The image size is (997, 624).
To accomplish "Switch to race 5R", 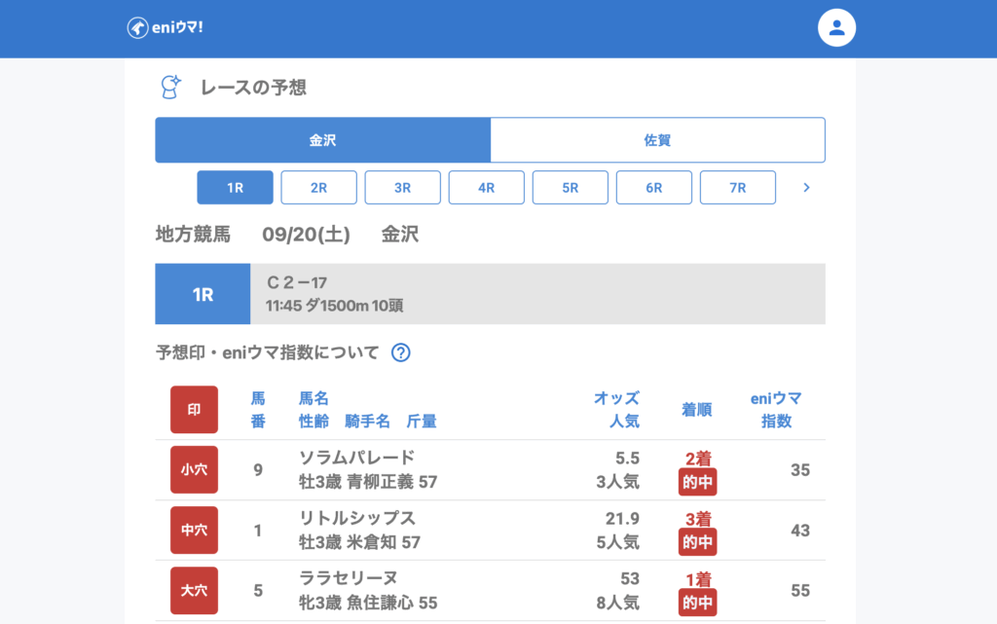I will pos(570,188).
